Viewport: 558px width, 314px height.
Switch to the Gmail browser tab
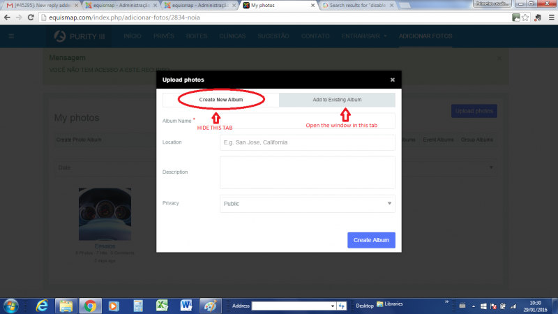tap(42, 5)
